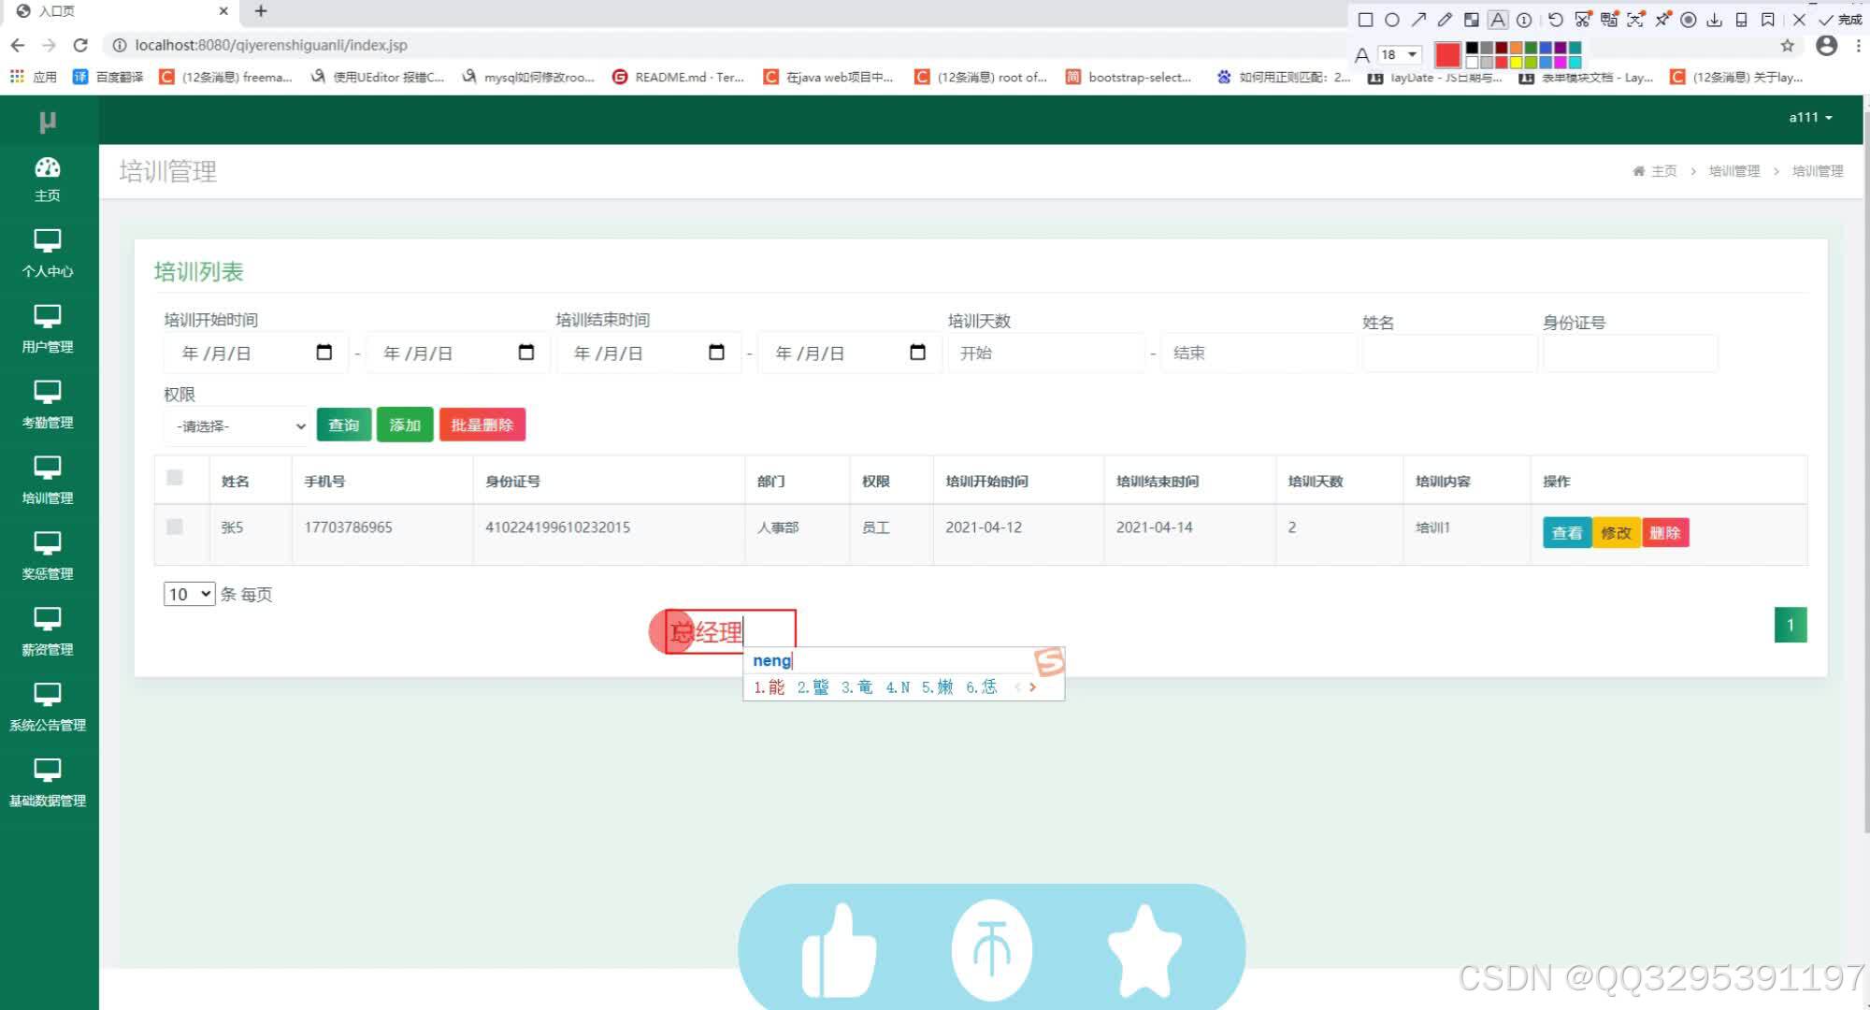This screenshot has width=1870, height=1010.
Task: Expand the a111 user dropdown
Action: tap(1810, 118)
